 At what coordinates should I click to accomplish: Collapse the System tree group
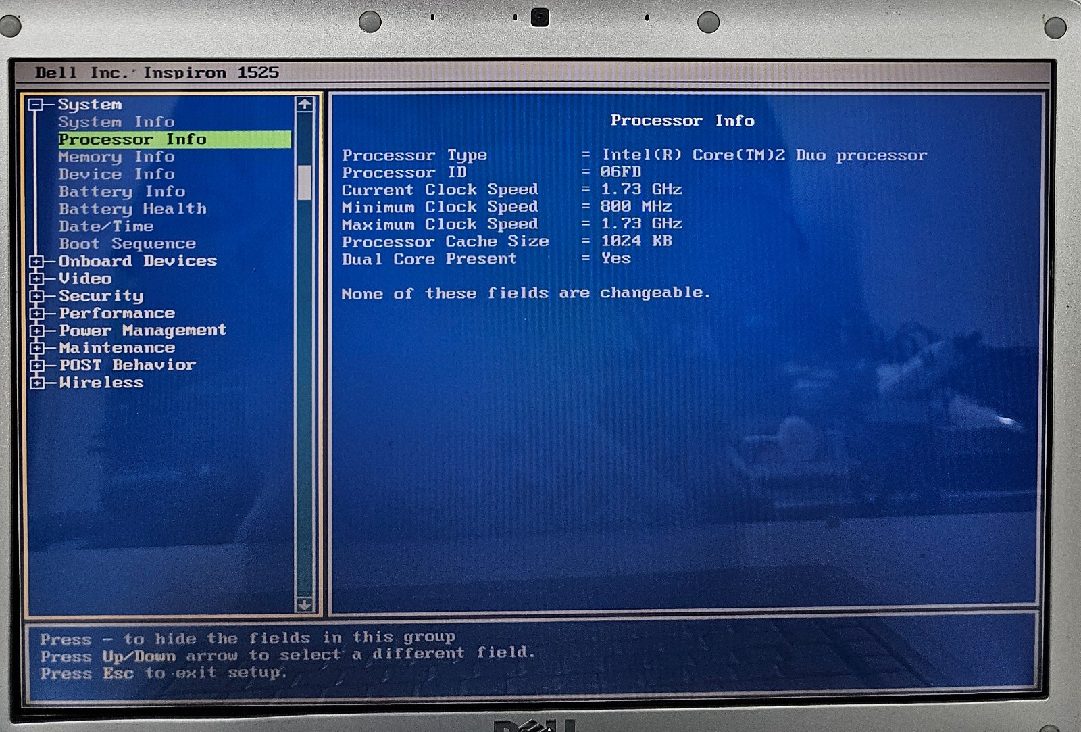(36, 105)
